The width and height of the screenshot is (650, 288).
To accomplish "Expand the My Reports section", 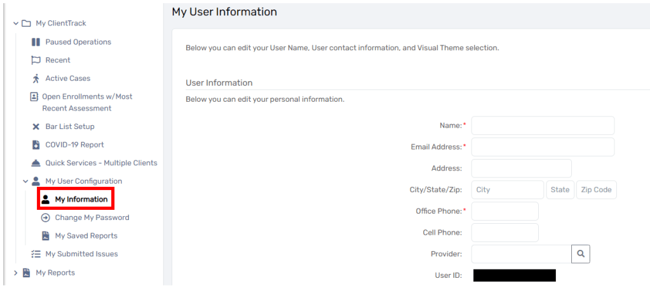I will pos(16,273).
